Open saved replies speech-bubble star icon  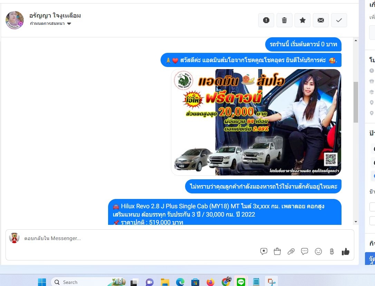tap(264, 251)
